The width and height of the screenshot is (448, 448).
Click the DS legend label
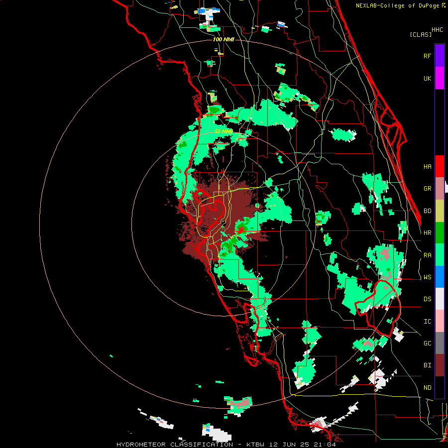427,299
